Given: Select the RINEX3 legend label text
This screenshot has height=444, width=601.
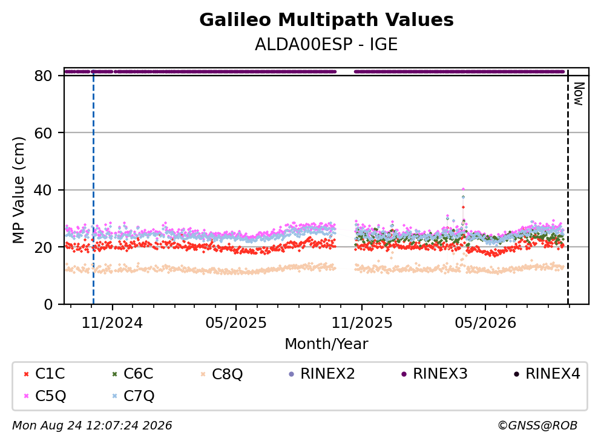Looking at the screenshot, I should pos(440,374).
